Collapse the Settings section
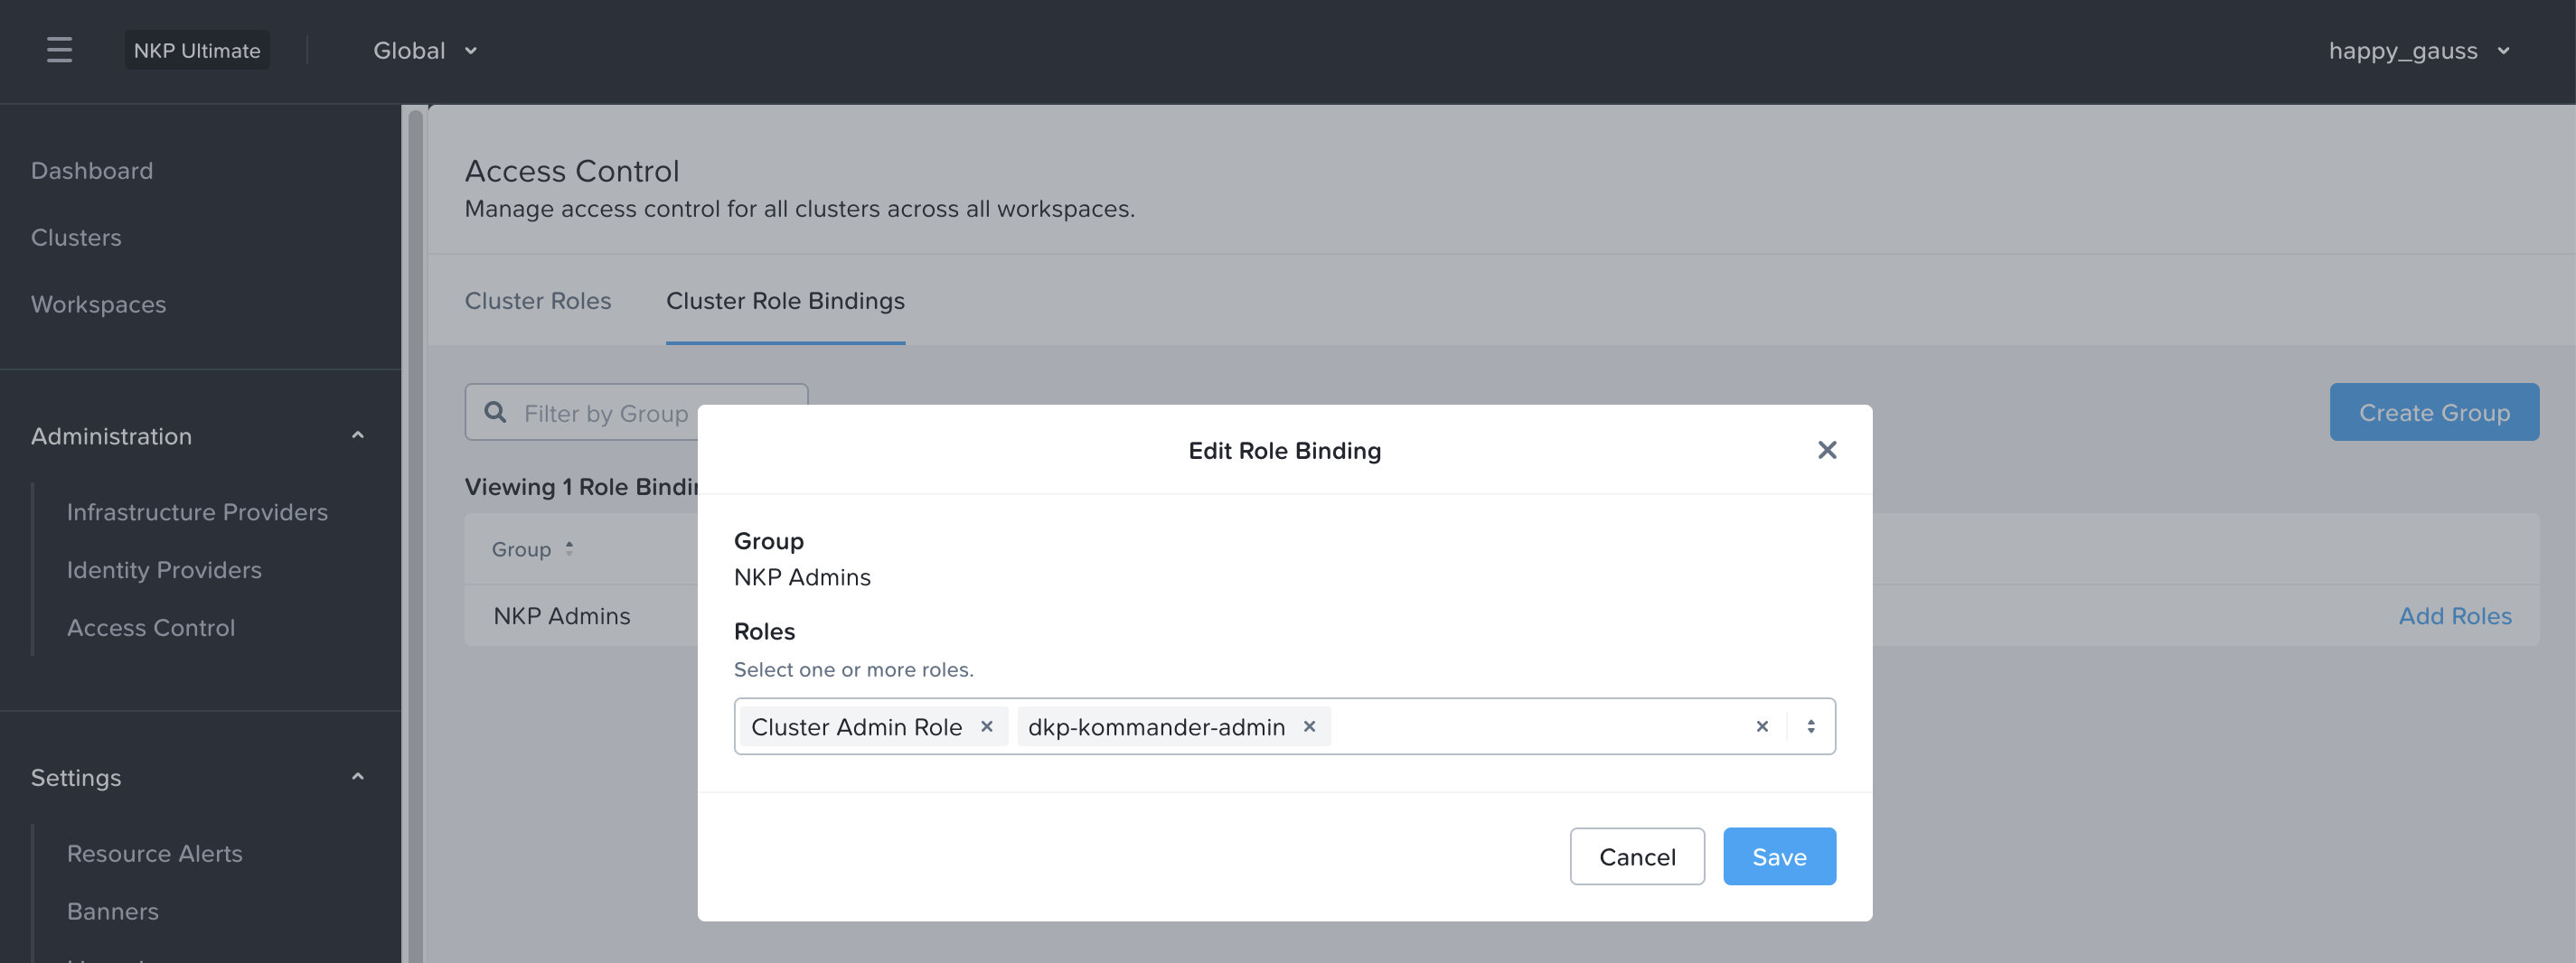 (x=357, y=777)
